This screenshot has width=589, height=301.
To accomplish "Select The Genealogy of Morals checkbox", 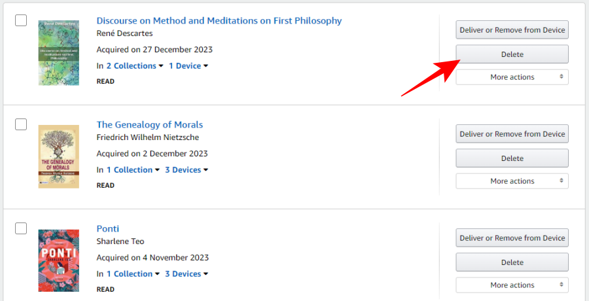I will point(21,124).
